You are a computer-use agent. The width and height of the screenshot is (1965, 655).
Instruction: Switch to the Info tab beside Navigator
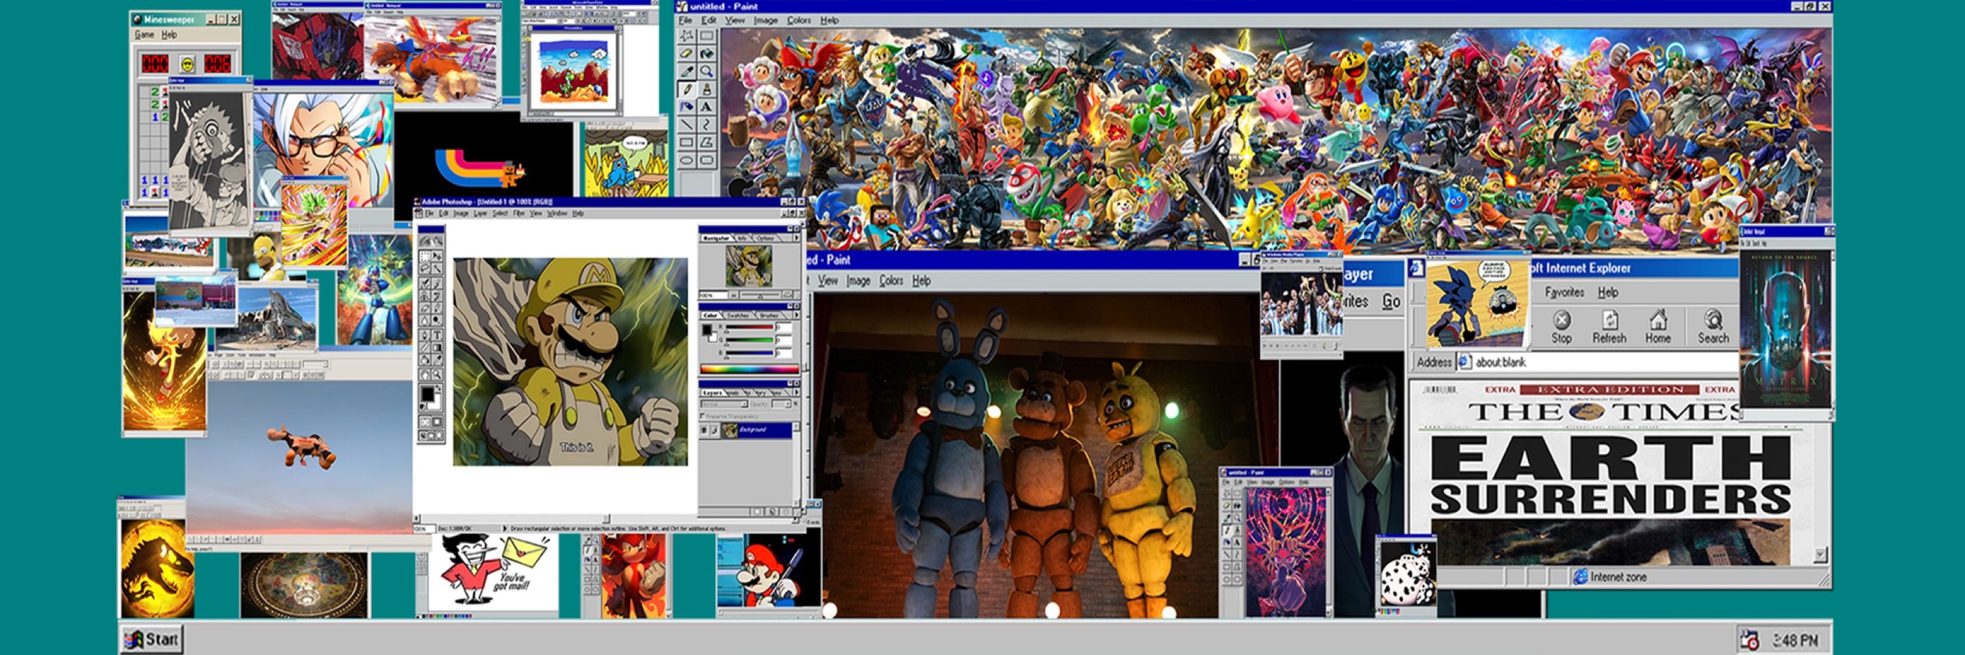(x=743, y=238)
